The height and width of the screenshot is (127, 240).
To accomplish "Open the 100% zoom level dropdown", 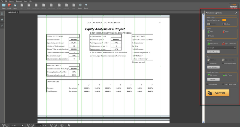I will coord(17,125).
